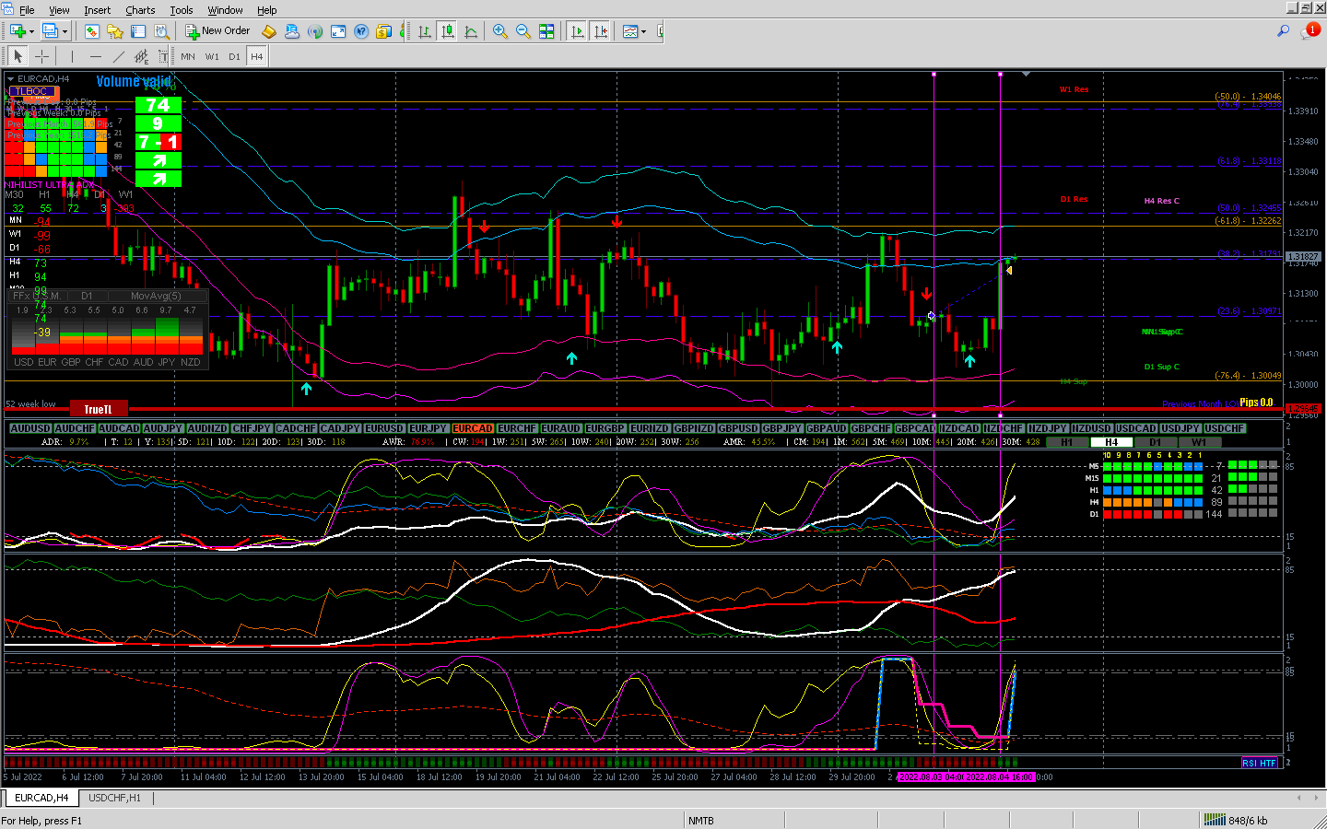
Task: Open the Charts menu
Action: point(140,10)
